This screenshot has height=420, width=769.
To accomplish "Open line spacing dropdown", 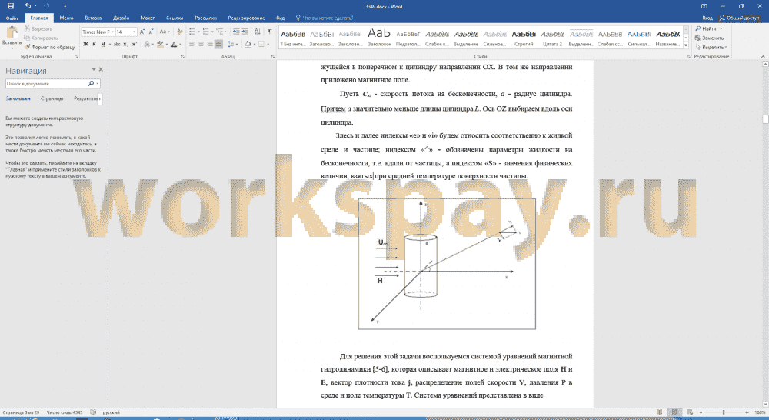I will pos(233,44).
